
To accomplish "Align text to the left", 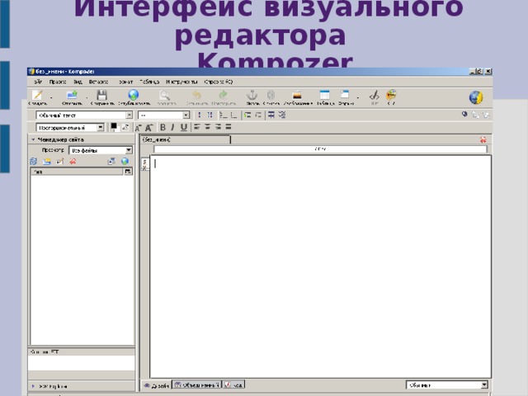I will pyautogui.click(x=197, y=127).
